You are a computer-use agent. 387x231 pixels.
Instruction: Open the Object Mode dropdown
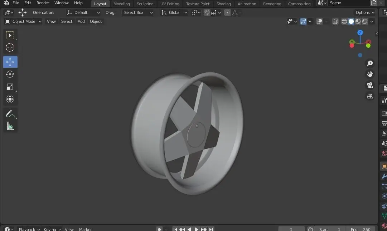[23, 21]
